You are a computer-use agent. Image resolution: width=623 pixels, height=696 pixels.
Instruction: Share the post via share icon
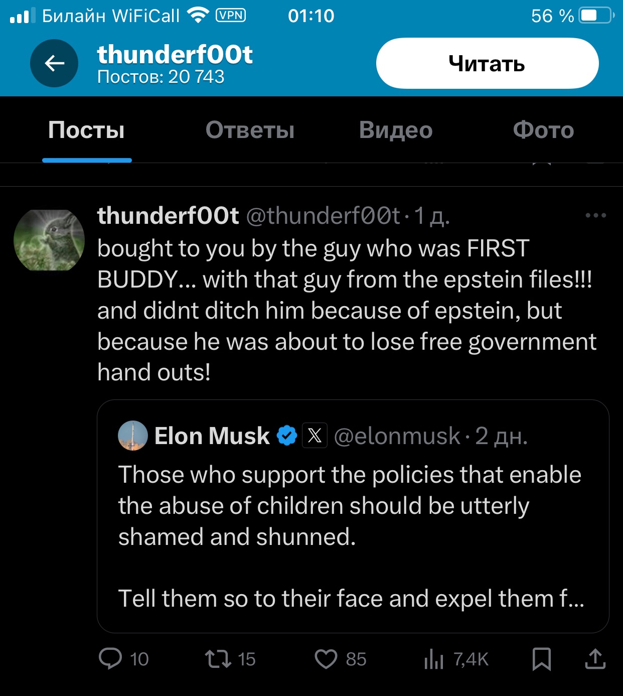coord(595,658)
